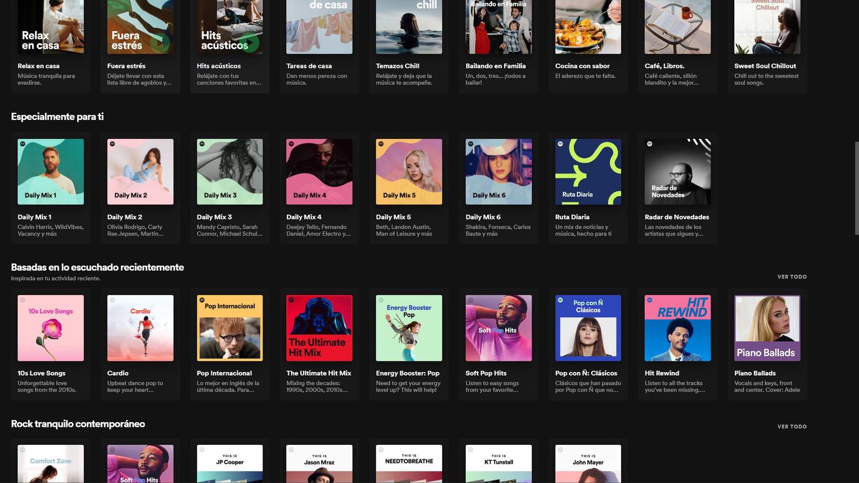Viewport: 859px width, 483px height.
Task: Open the Rock tranquilo contemporáneo heading
Action: [x=78, y=424]
